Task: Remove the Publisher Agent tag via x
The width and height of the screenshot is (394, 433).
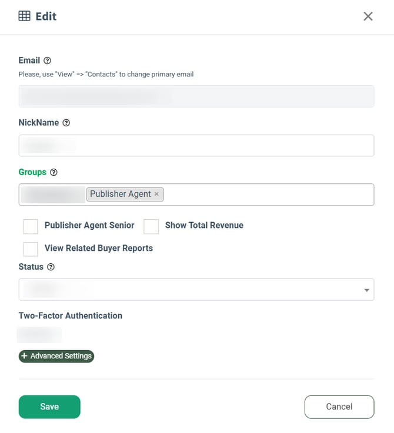Action: (156, 194)
